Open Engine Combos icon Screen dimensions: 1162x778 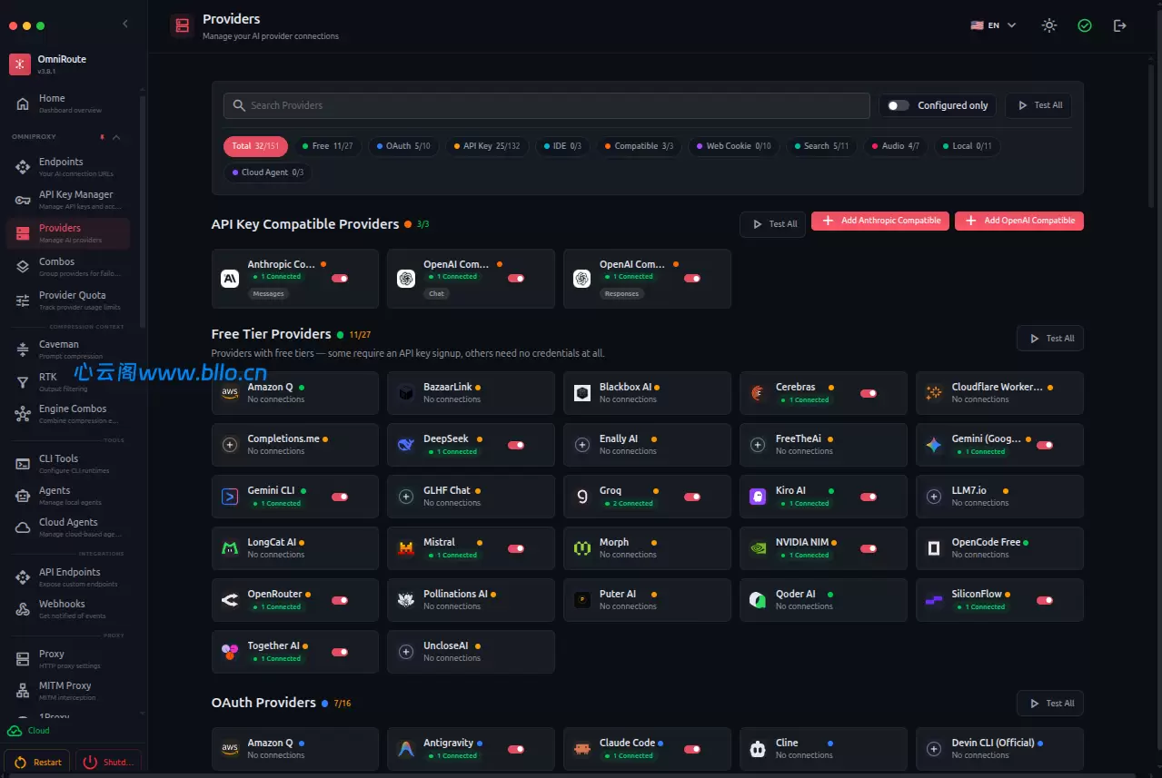pos(23,414)
